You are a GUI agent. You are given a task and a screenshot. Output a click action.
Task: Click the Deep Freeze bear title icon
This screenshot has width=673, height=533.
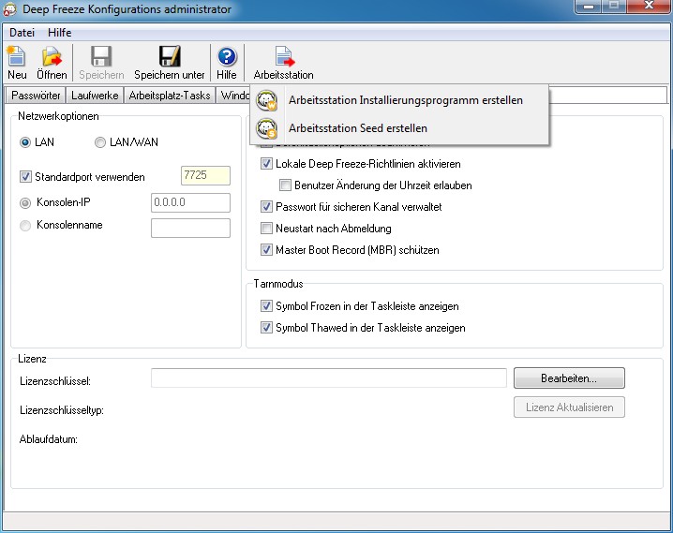pos(9,9)
